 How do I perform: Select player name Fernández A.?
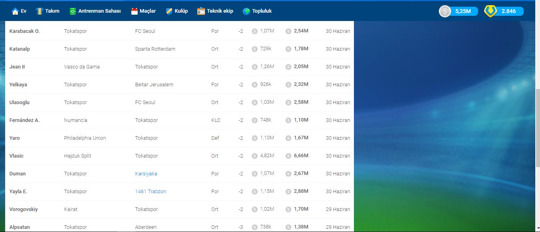point(24,120)
